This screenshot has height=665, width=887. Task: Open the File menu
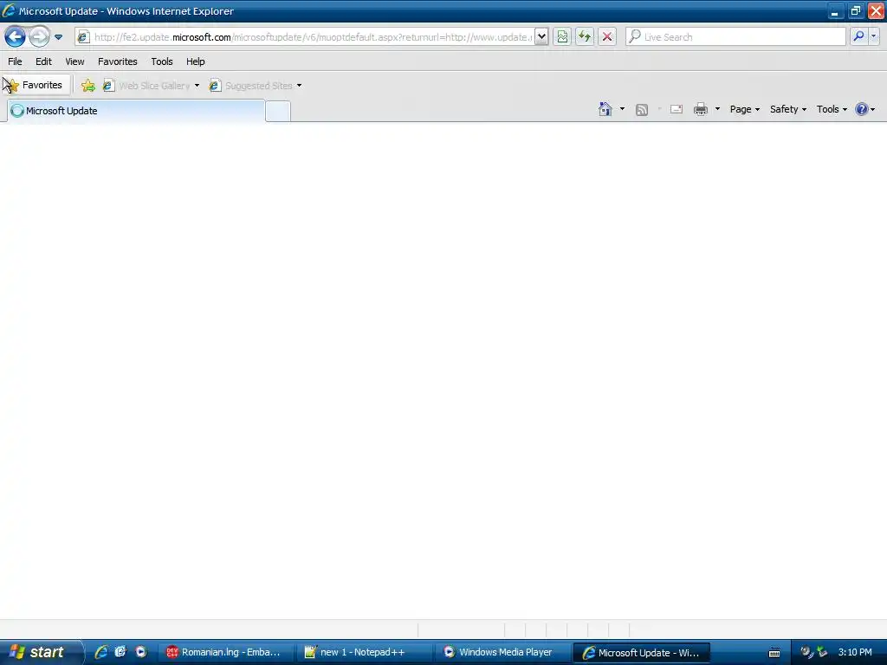point(16,61)
